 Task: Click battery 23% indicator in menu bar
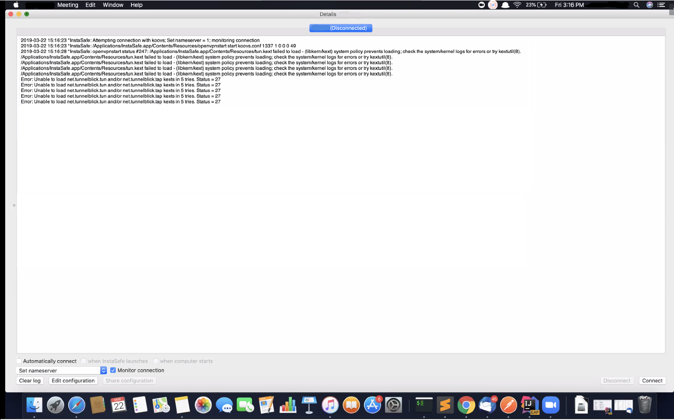536,5
